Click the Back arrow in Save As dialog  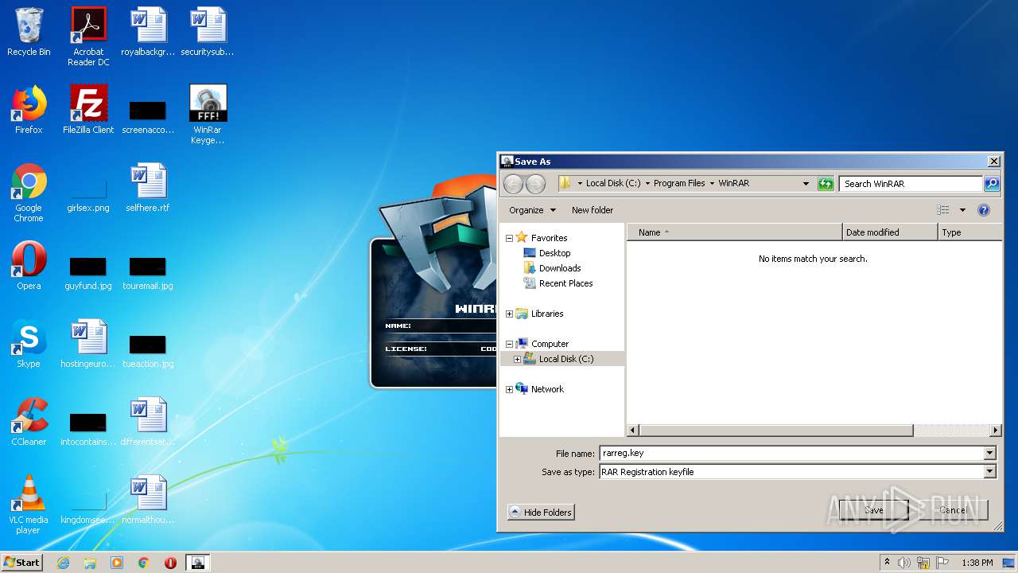coord(514,184)
